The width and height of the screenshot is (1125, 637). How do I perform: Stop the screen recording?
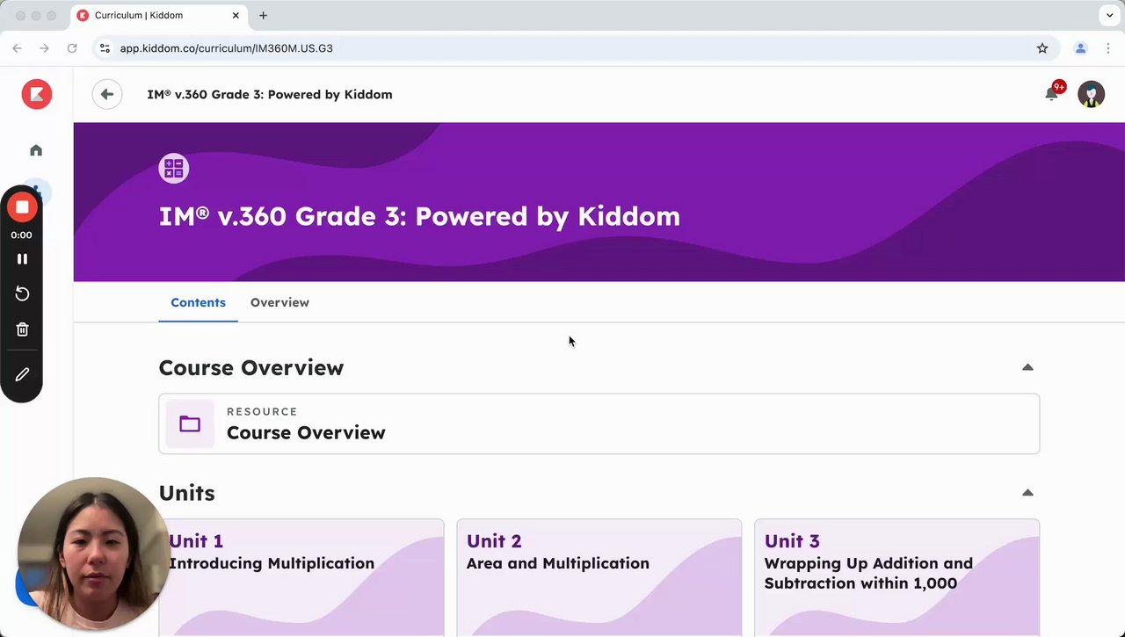[x=22, y=207]
